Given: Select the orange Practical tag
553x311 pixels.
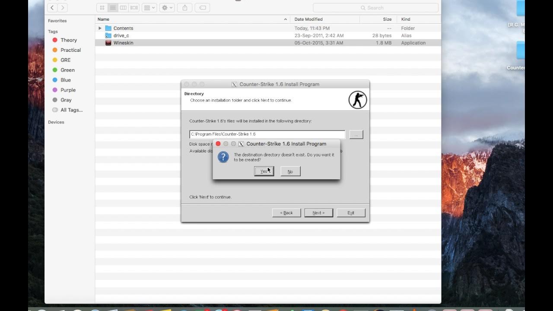Looking at the screenshot, I should (67, 50).
